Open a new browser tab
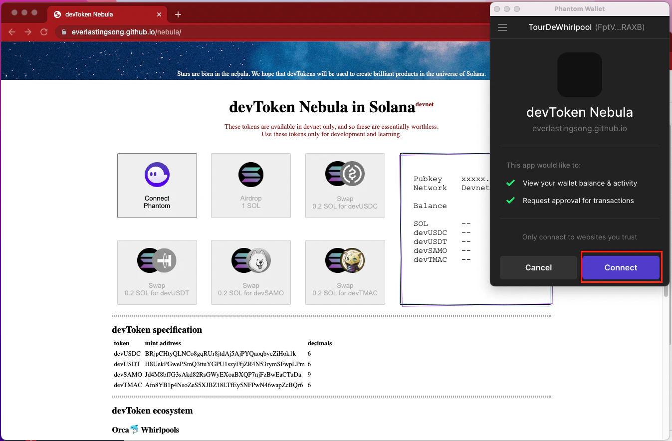The height and width of the screenshot is (441, 672). (x=178, y=14)
